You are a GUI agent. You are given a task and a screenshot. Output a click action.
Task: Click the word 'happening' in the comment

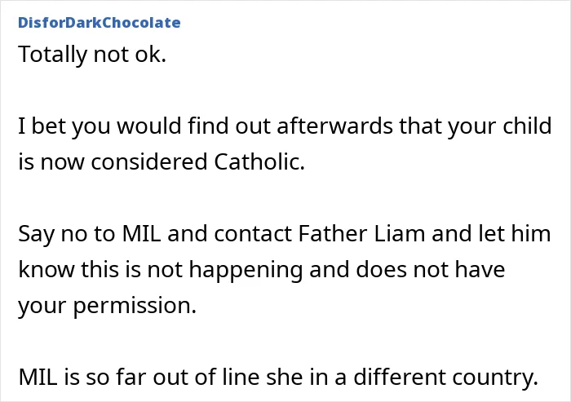coord(246,270)
